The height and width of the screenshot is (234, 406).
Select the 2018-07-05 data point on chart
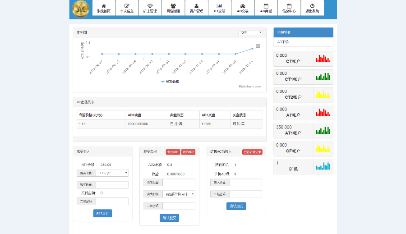coord(235,54)
